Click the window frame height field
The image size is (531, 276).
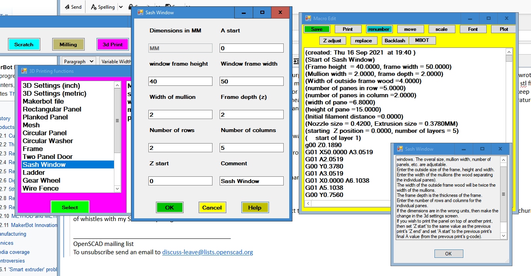[x=180, y=81]
